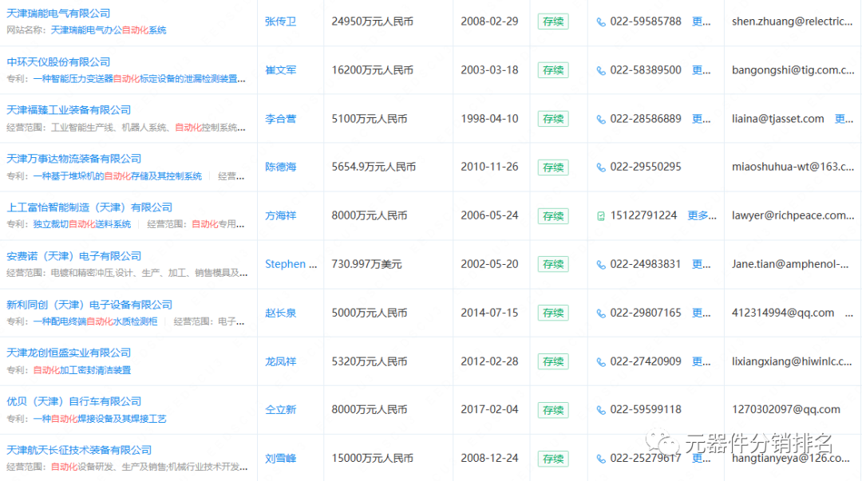Click 存续 status badge in 天津瑞能电气 row
The image size is (862, 481).
coord(553,22)
